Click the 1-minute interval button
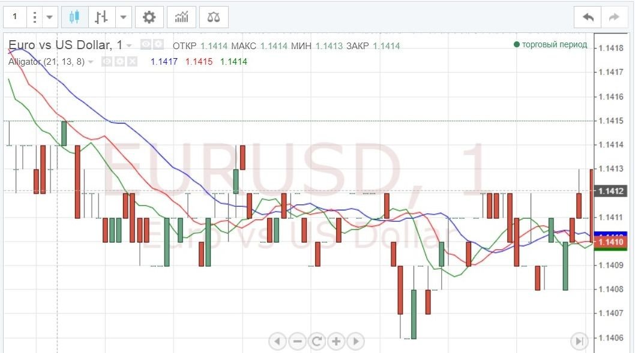 coord(15,17)
